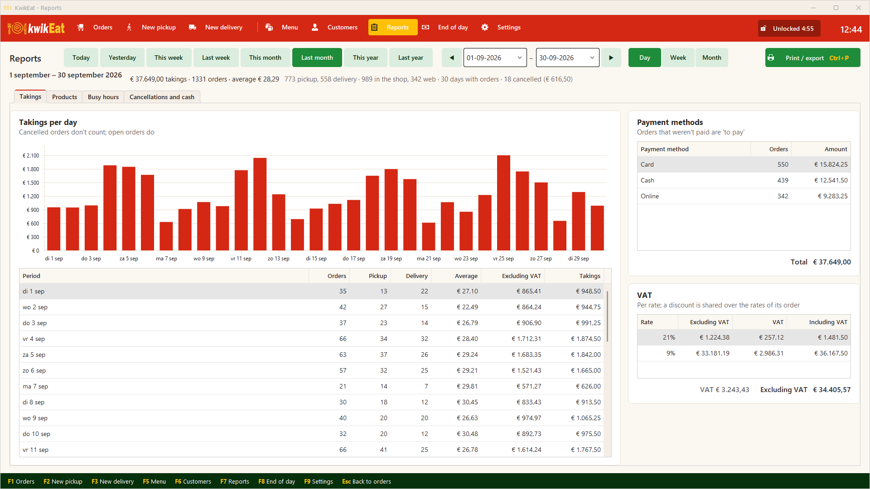Image resolution: width=870 pixels, height=489 pixels.
Task: Click the Settings gear icon
Action: click(x=485, y=27)
